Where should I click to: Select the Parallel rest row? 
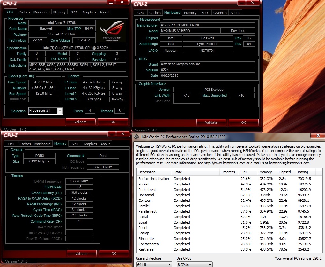click(x=229, y=211)
